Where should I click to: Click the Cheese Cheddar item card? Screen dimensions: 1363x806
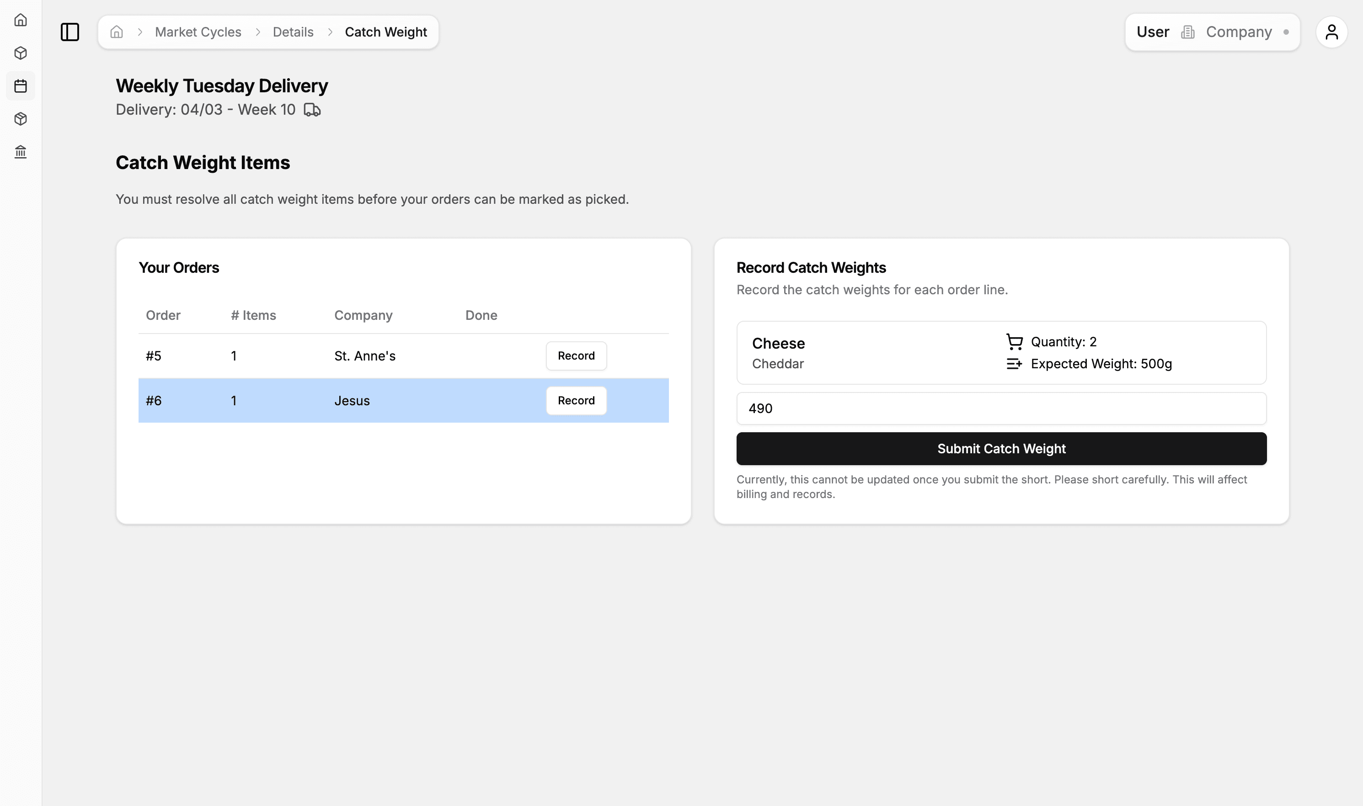pyautogui.click(x=870, y=353)
